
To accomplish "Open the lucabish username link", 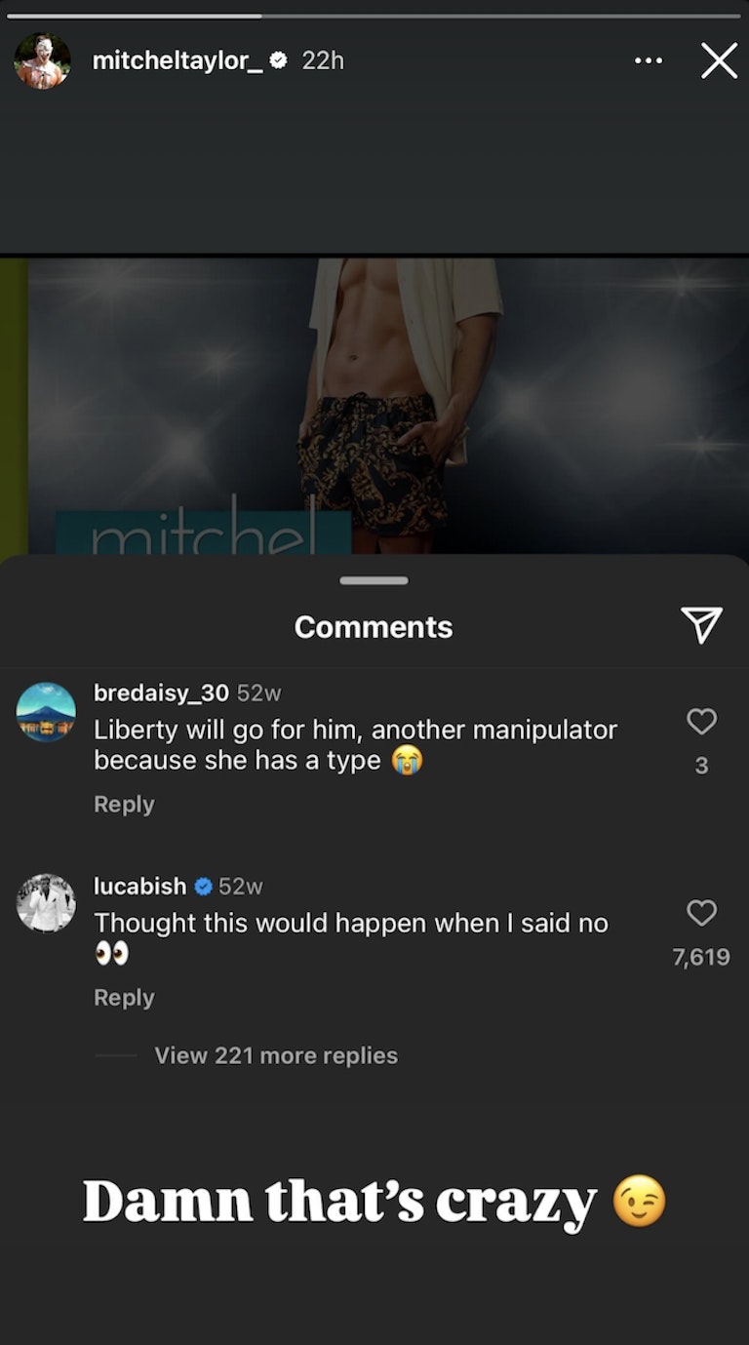I will tap(139, 887).
